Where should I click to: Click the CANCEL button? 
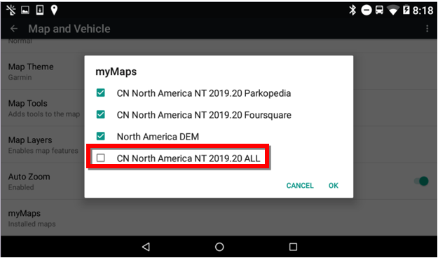(x=300, y=186)
